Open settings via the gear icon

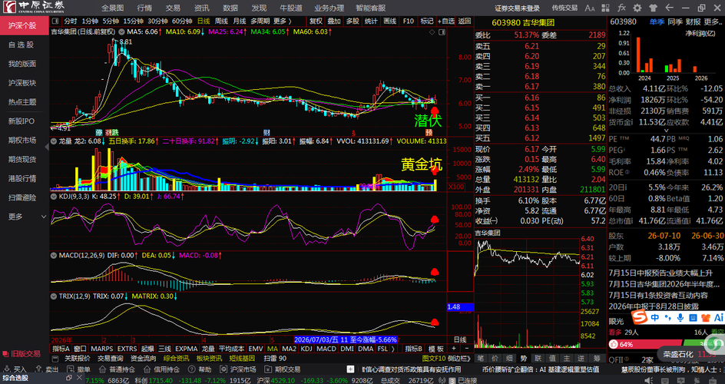click(637, 8)
